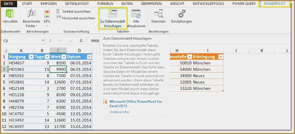This screenshot has height=134, width=295.
Task: Click the select-all corner triangle
Action: [x=6, y=51]
